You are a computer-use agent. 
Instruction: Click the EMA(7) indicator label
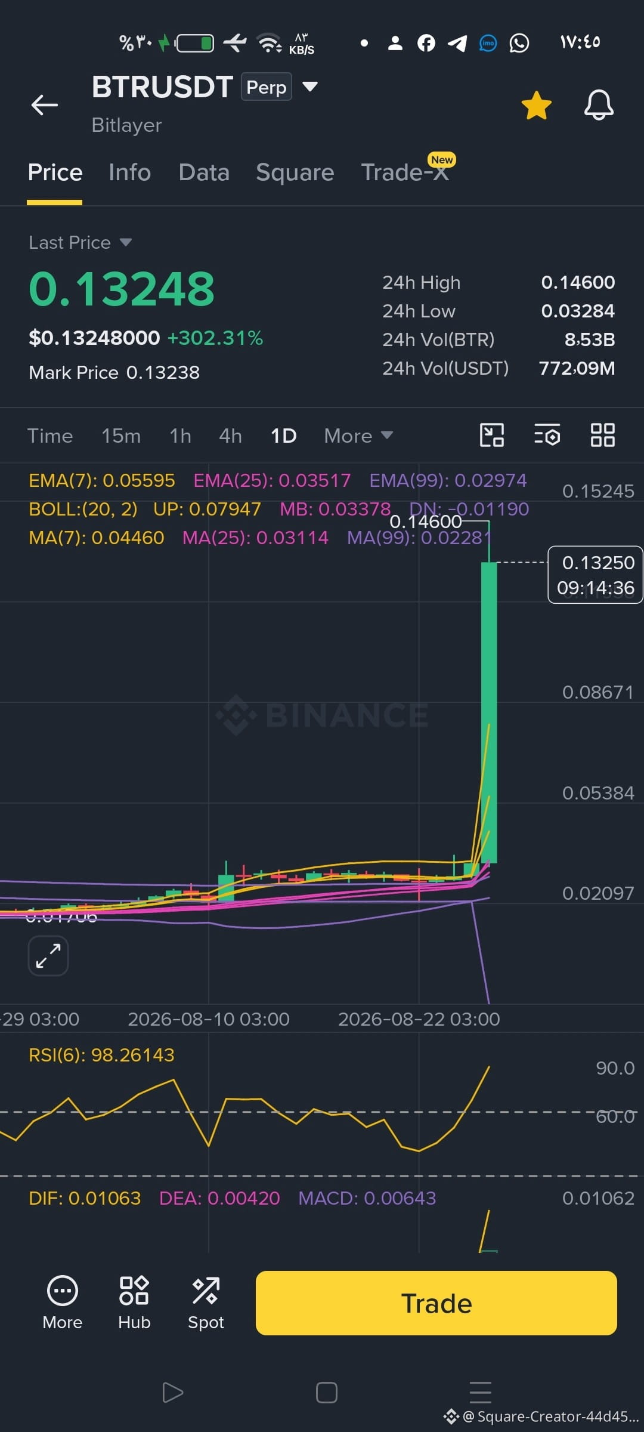(x=102, y=480)
